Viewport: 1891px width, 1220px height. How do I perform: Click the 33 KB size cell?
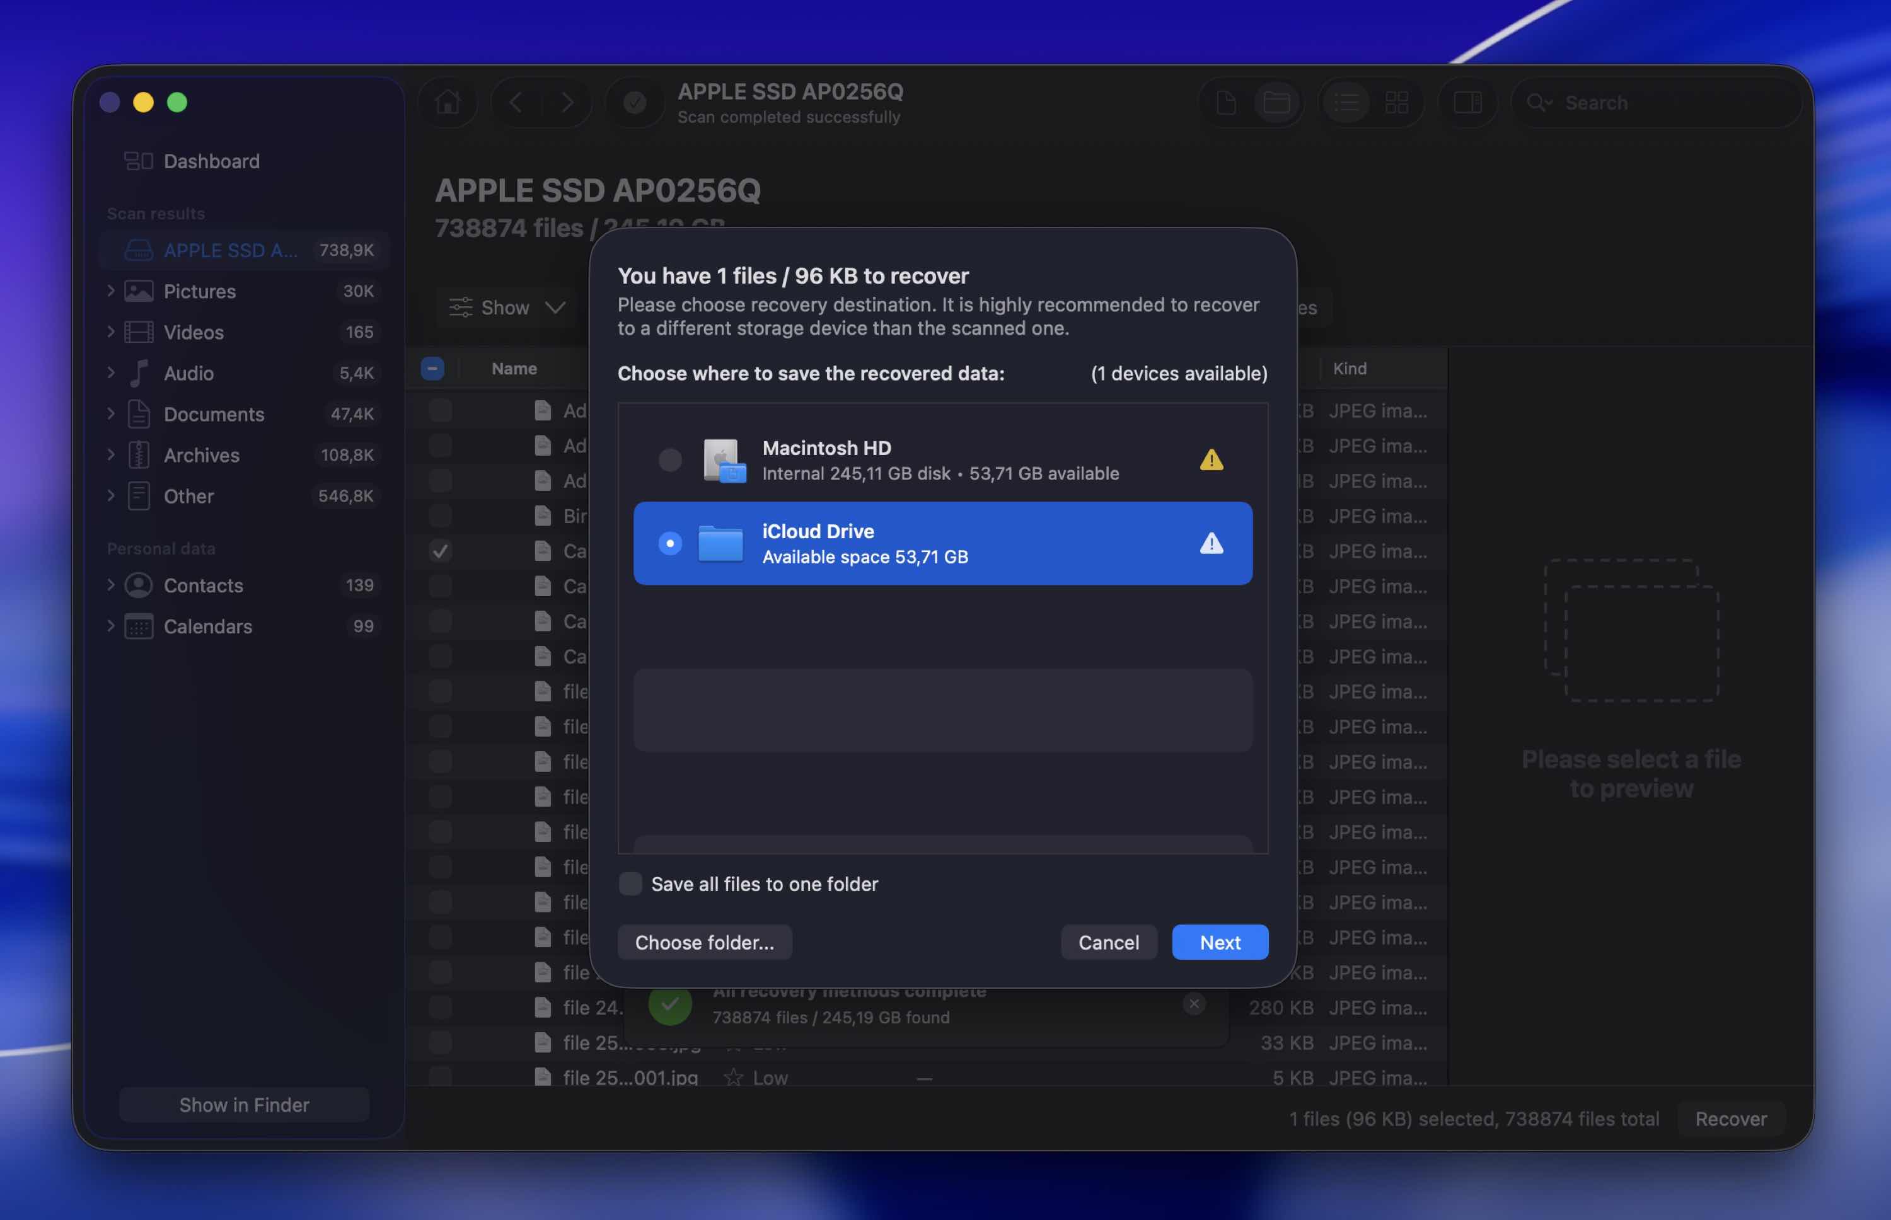1287,1042
